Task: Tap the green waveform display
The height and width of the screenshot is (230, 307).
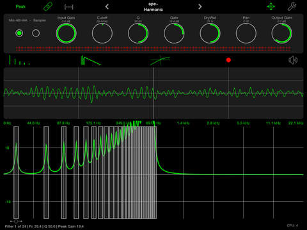Action: pos(153,93)
